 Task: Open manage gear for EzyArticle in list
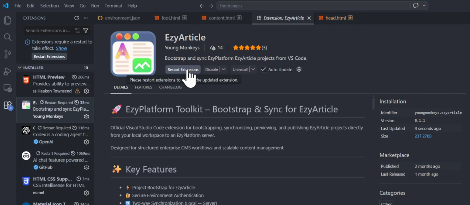coord(86,116)
